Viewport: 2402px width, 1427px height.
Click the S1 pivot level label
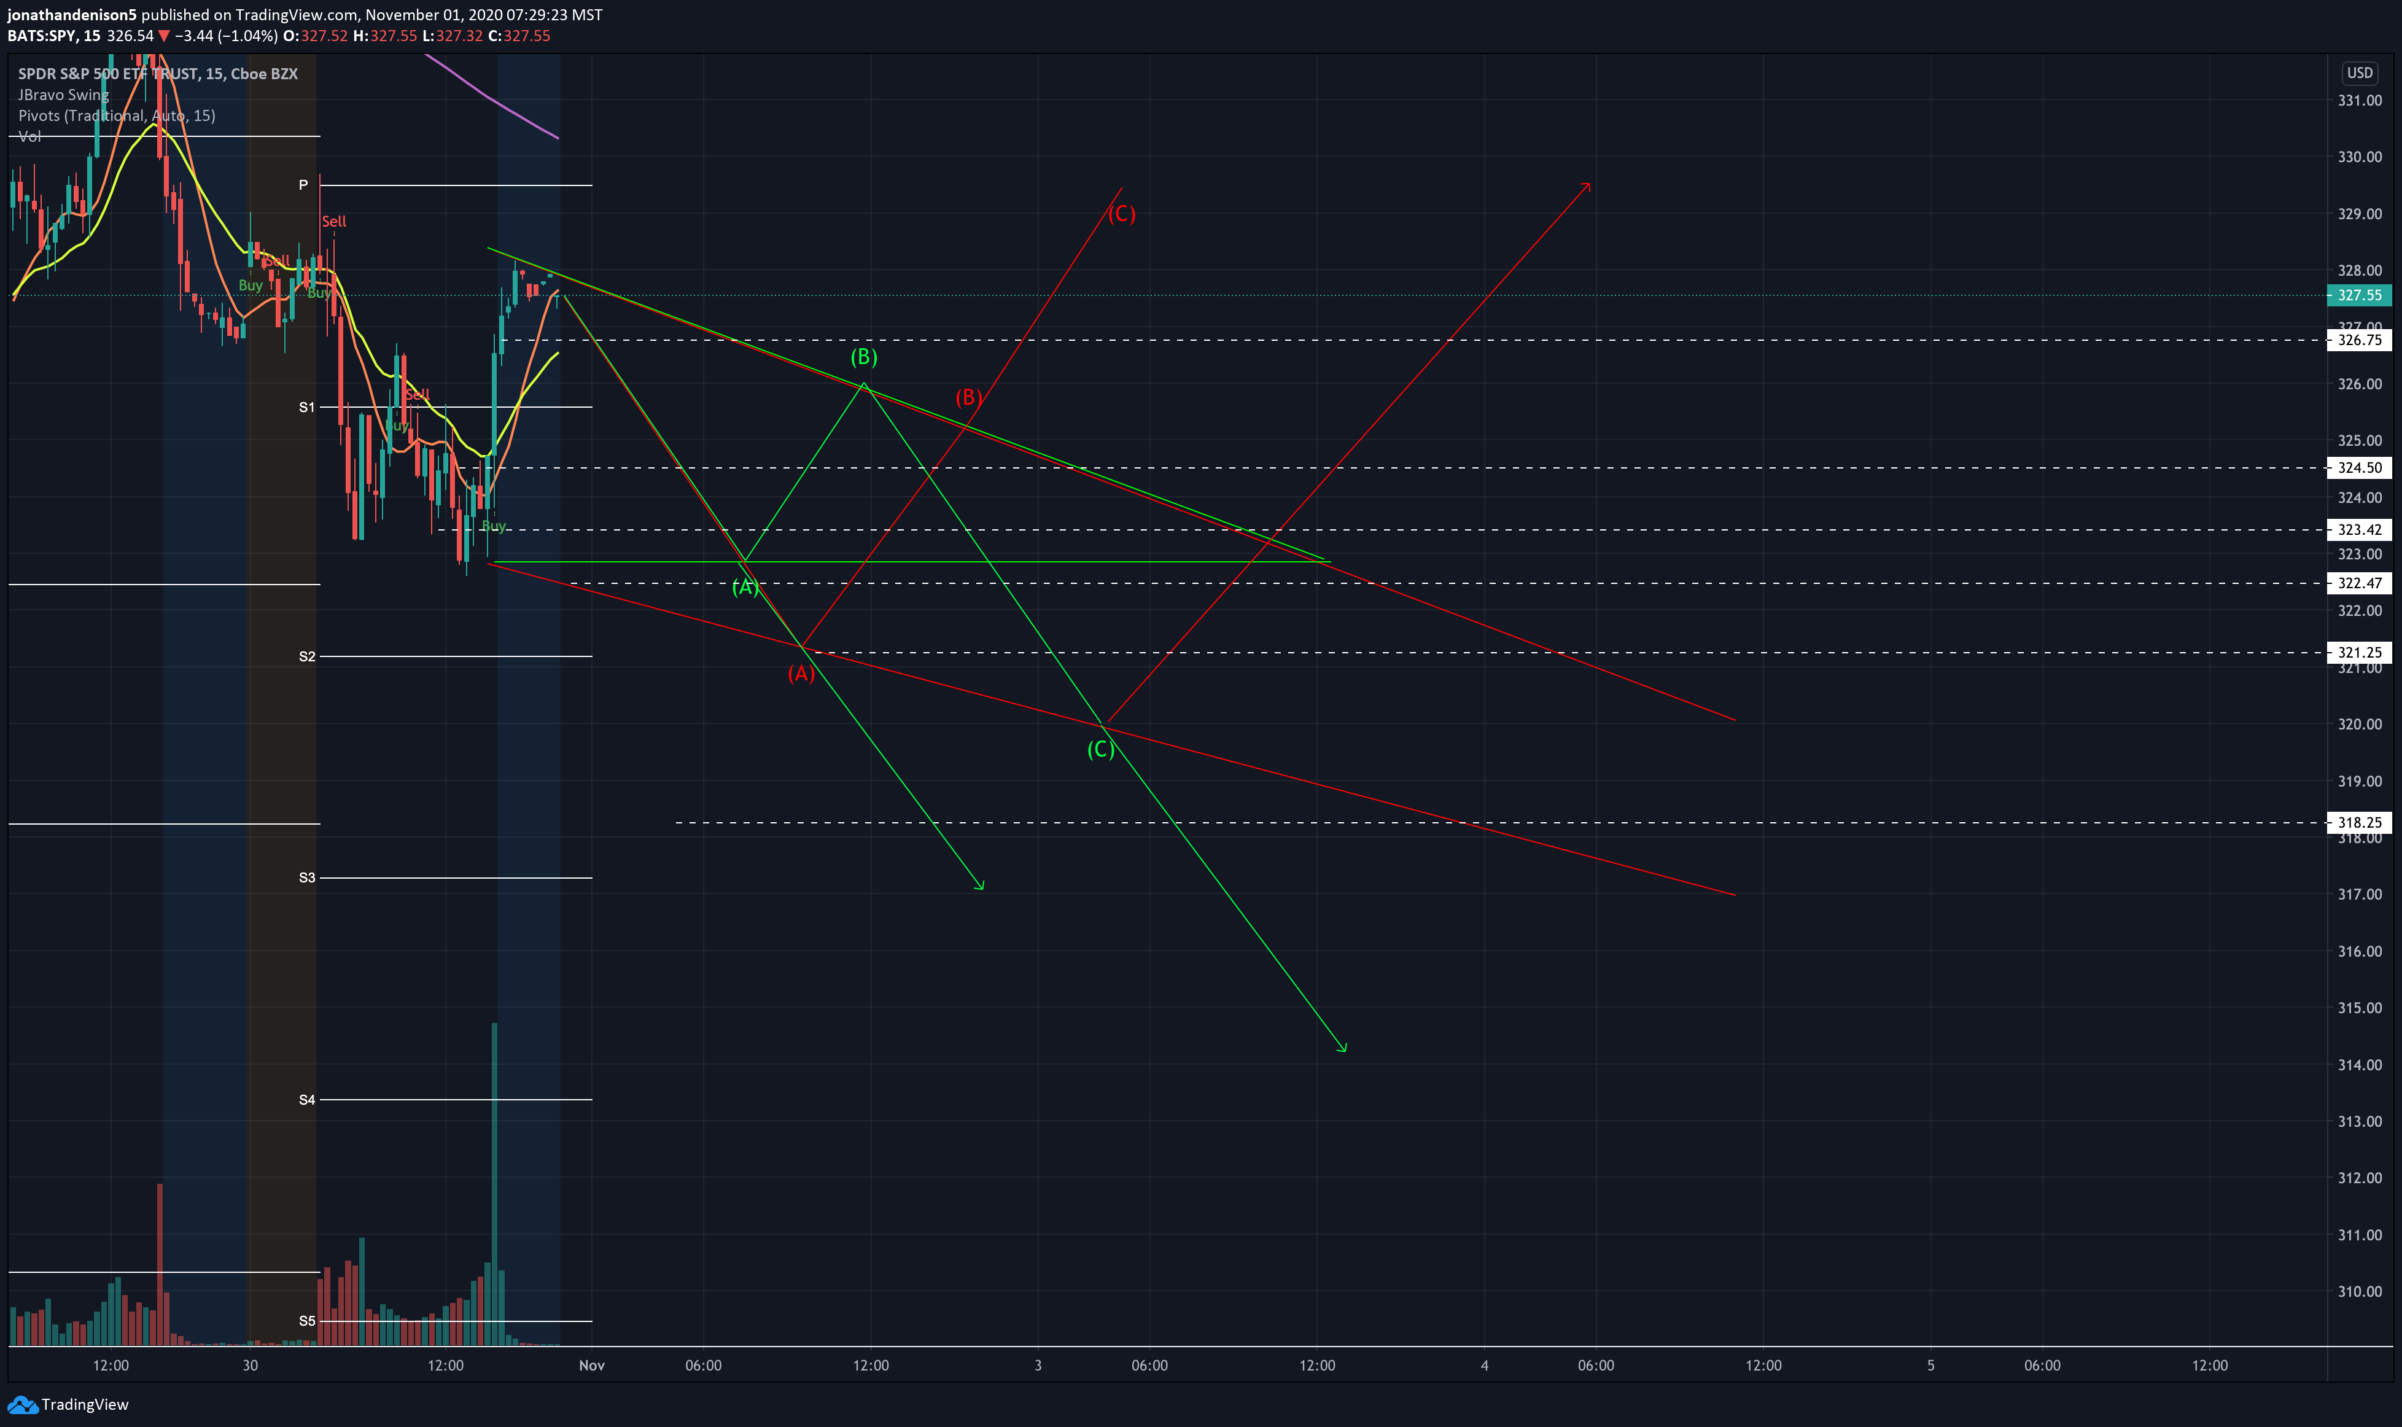coord(307,406)
